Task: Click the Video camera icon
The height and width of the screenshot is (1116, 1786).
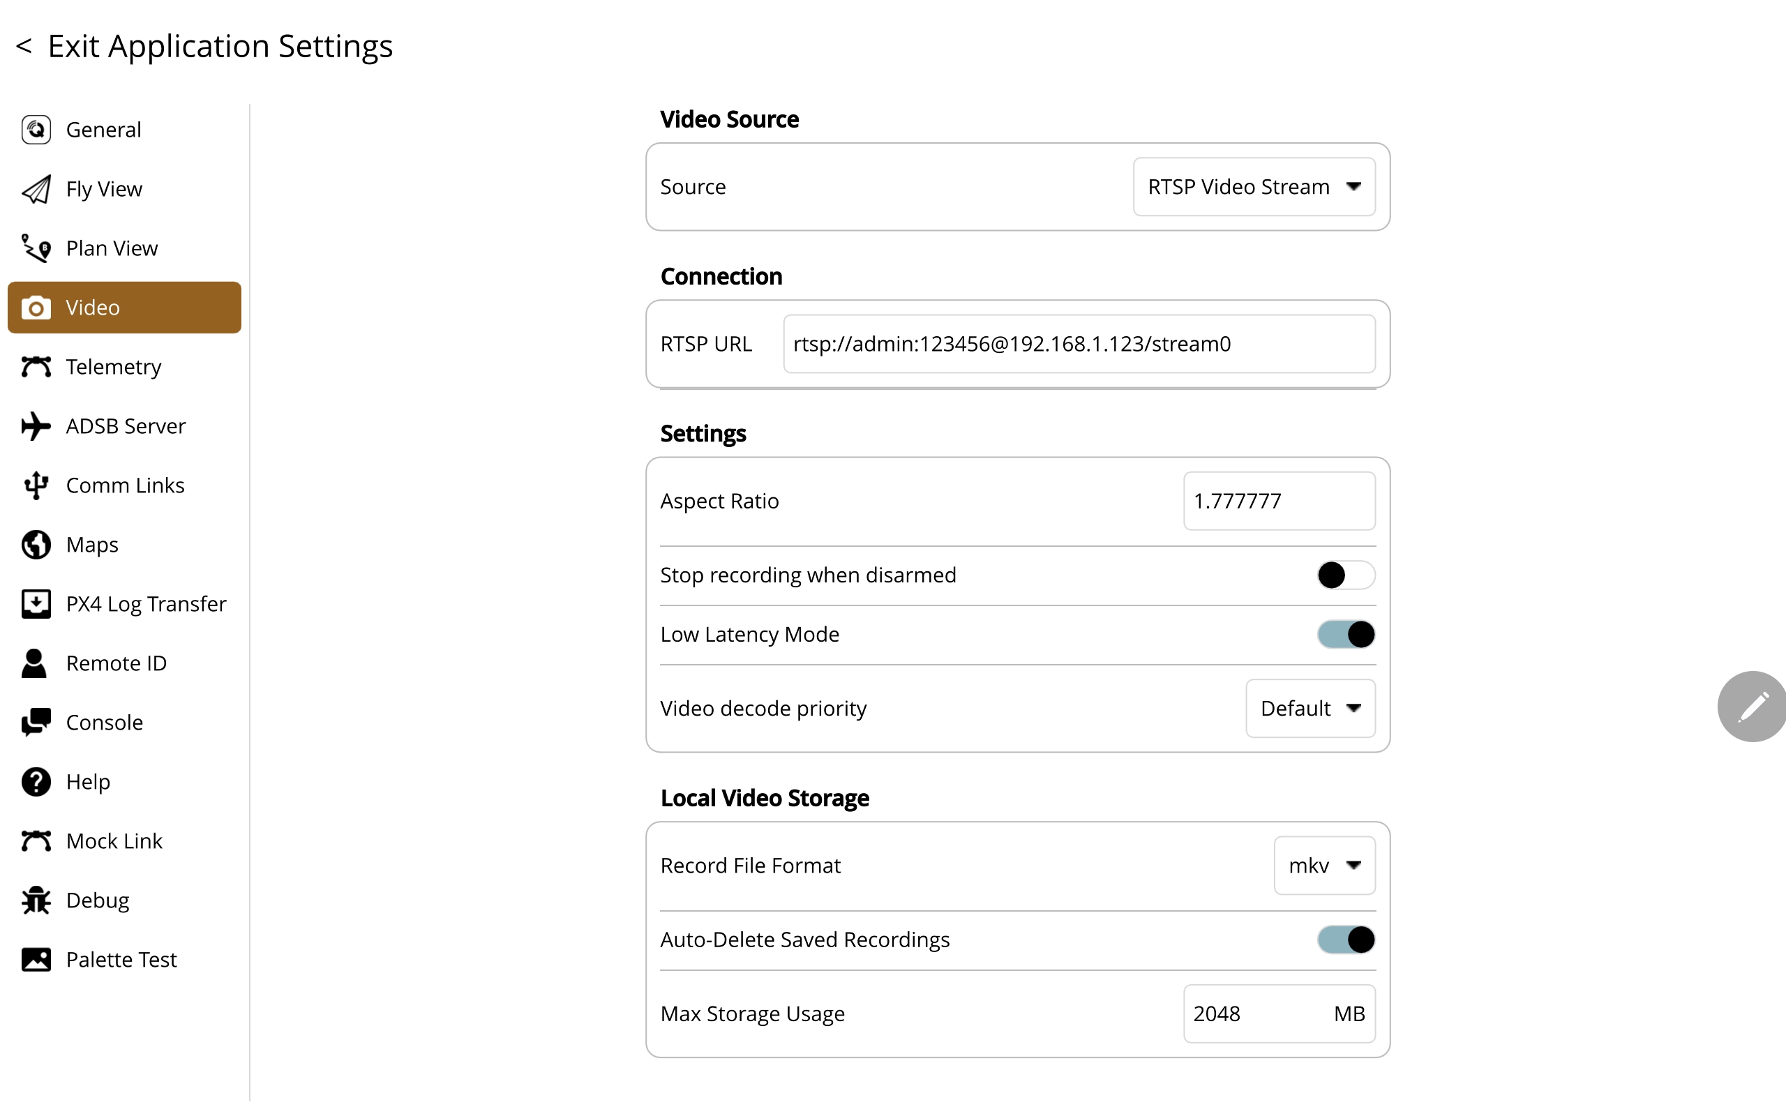Action: (36, 308)
